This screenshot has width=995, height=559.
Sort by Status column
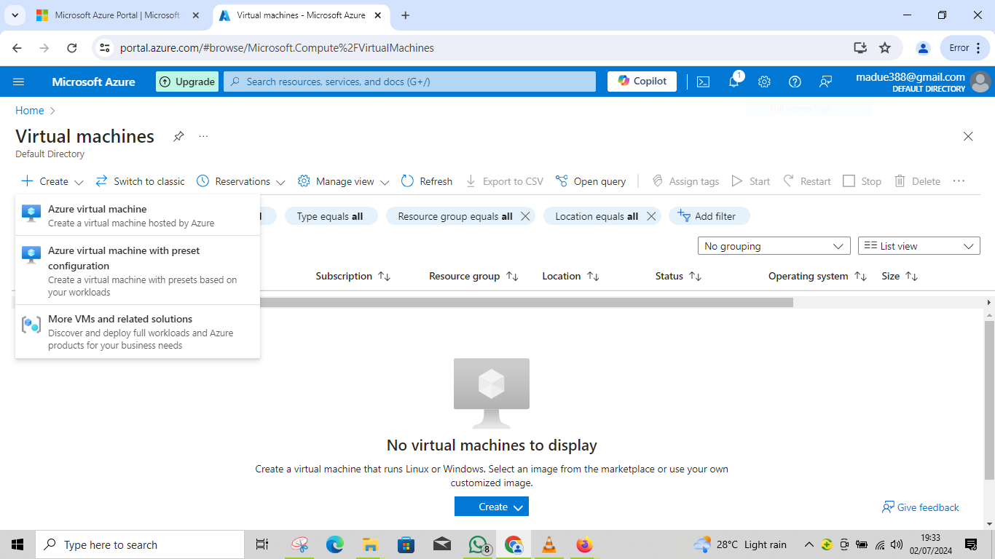click(678, 277)
